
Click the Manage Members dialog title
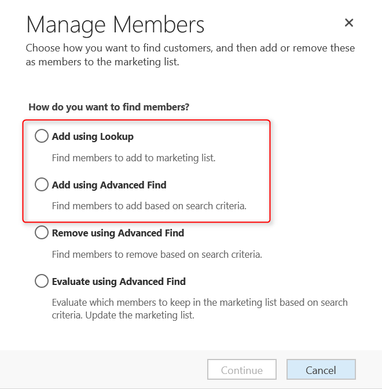(x=115, y=25)
